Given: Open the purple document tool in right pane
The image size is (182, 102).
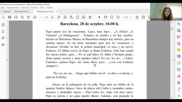Looking at the screenshot, I should pyautogui.click(x=179, y=82).
